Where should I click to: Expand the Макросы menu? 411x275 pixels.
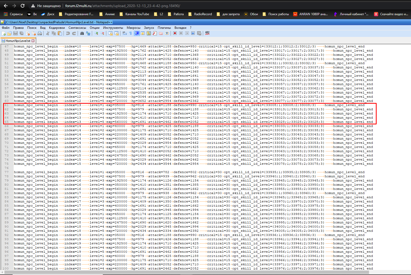tap(134, 27)
